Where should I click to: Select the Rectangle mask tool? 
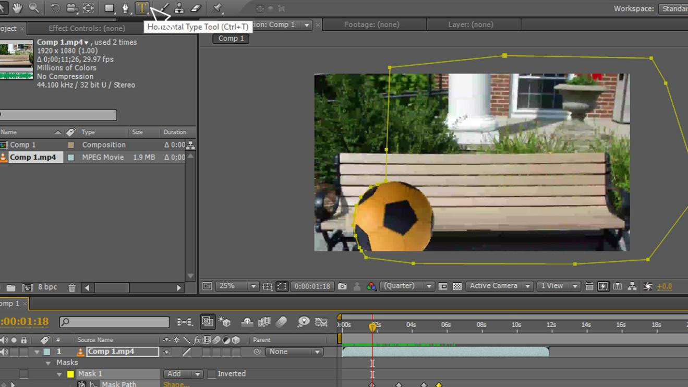click(109, 8)
